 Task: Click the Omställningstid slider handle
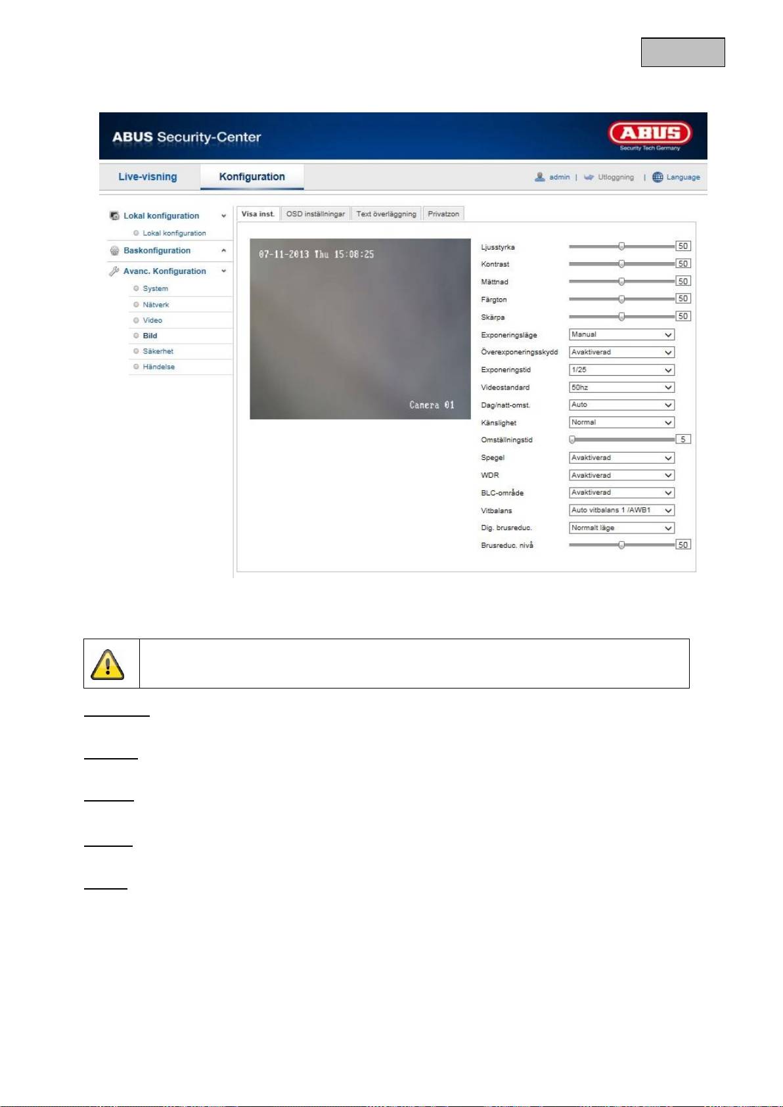pos(572,440)
